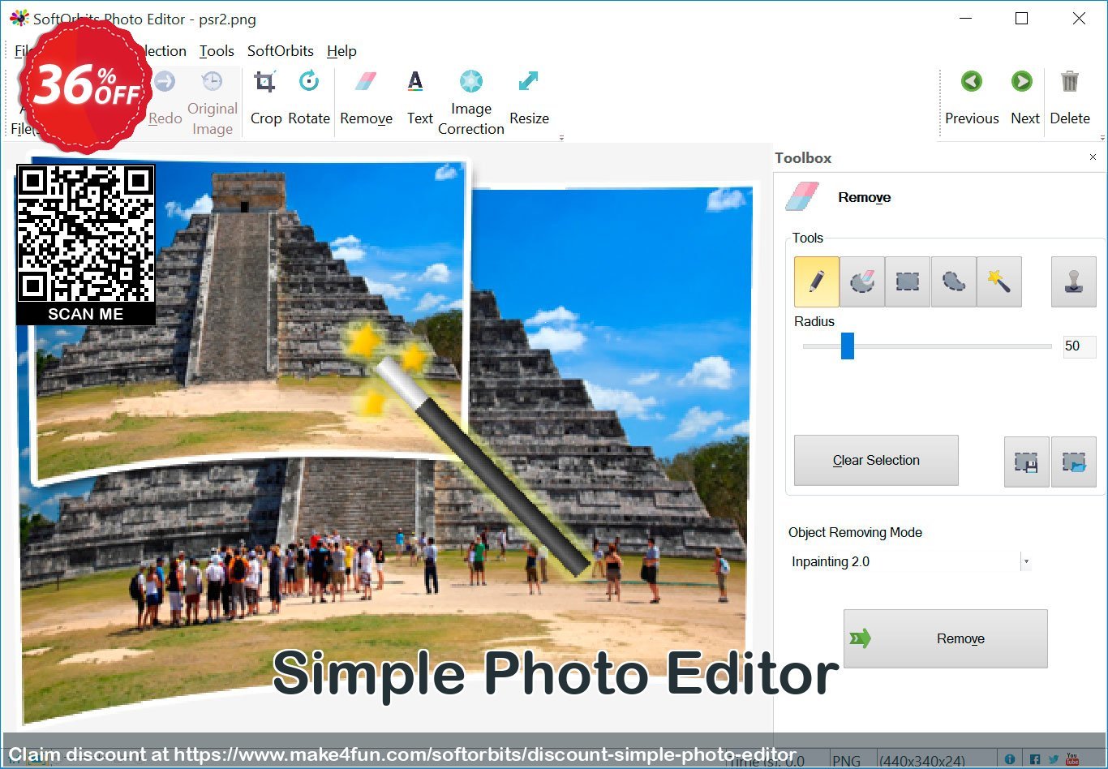Click the Clear Selection button
Screen dimensions: 1108x769
pyautogui.click(x=876, y=461)
